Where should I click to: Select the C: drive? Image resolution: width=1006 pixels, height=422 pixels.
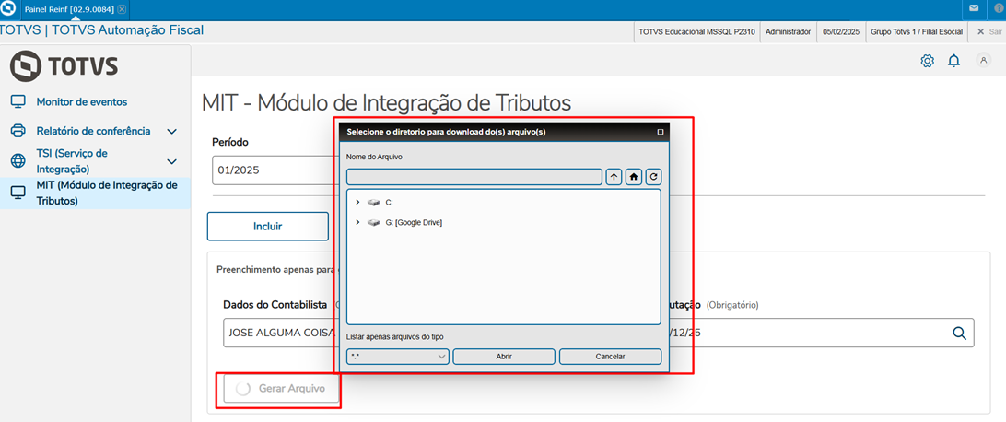389,202
